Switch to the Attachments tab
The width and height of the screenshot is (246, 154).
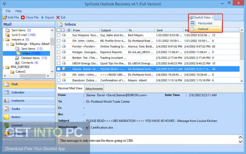94,89
